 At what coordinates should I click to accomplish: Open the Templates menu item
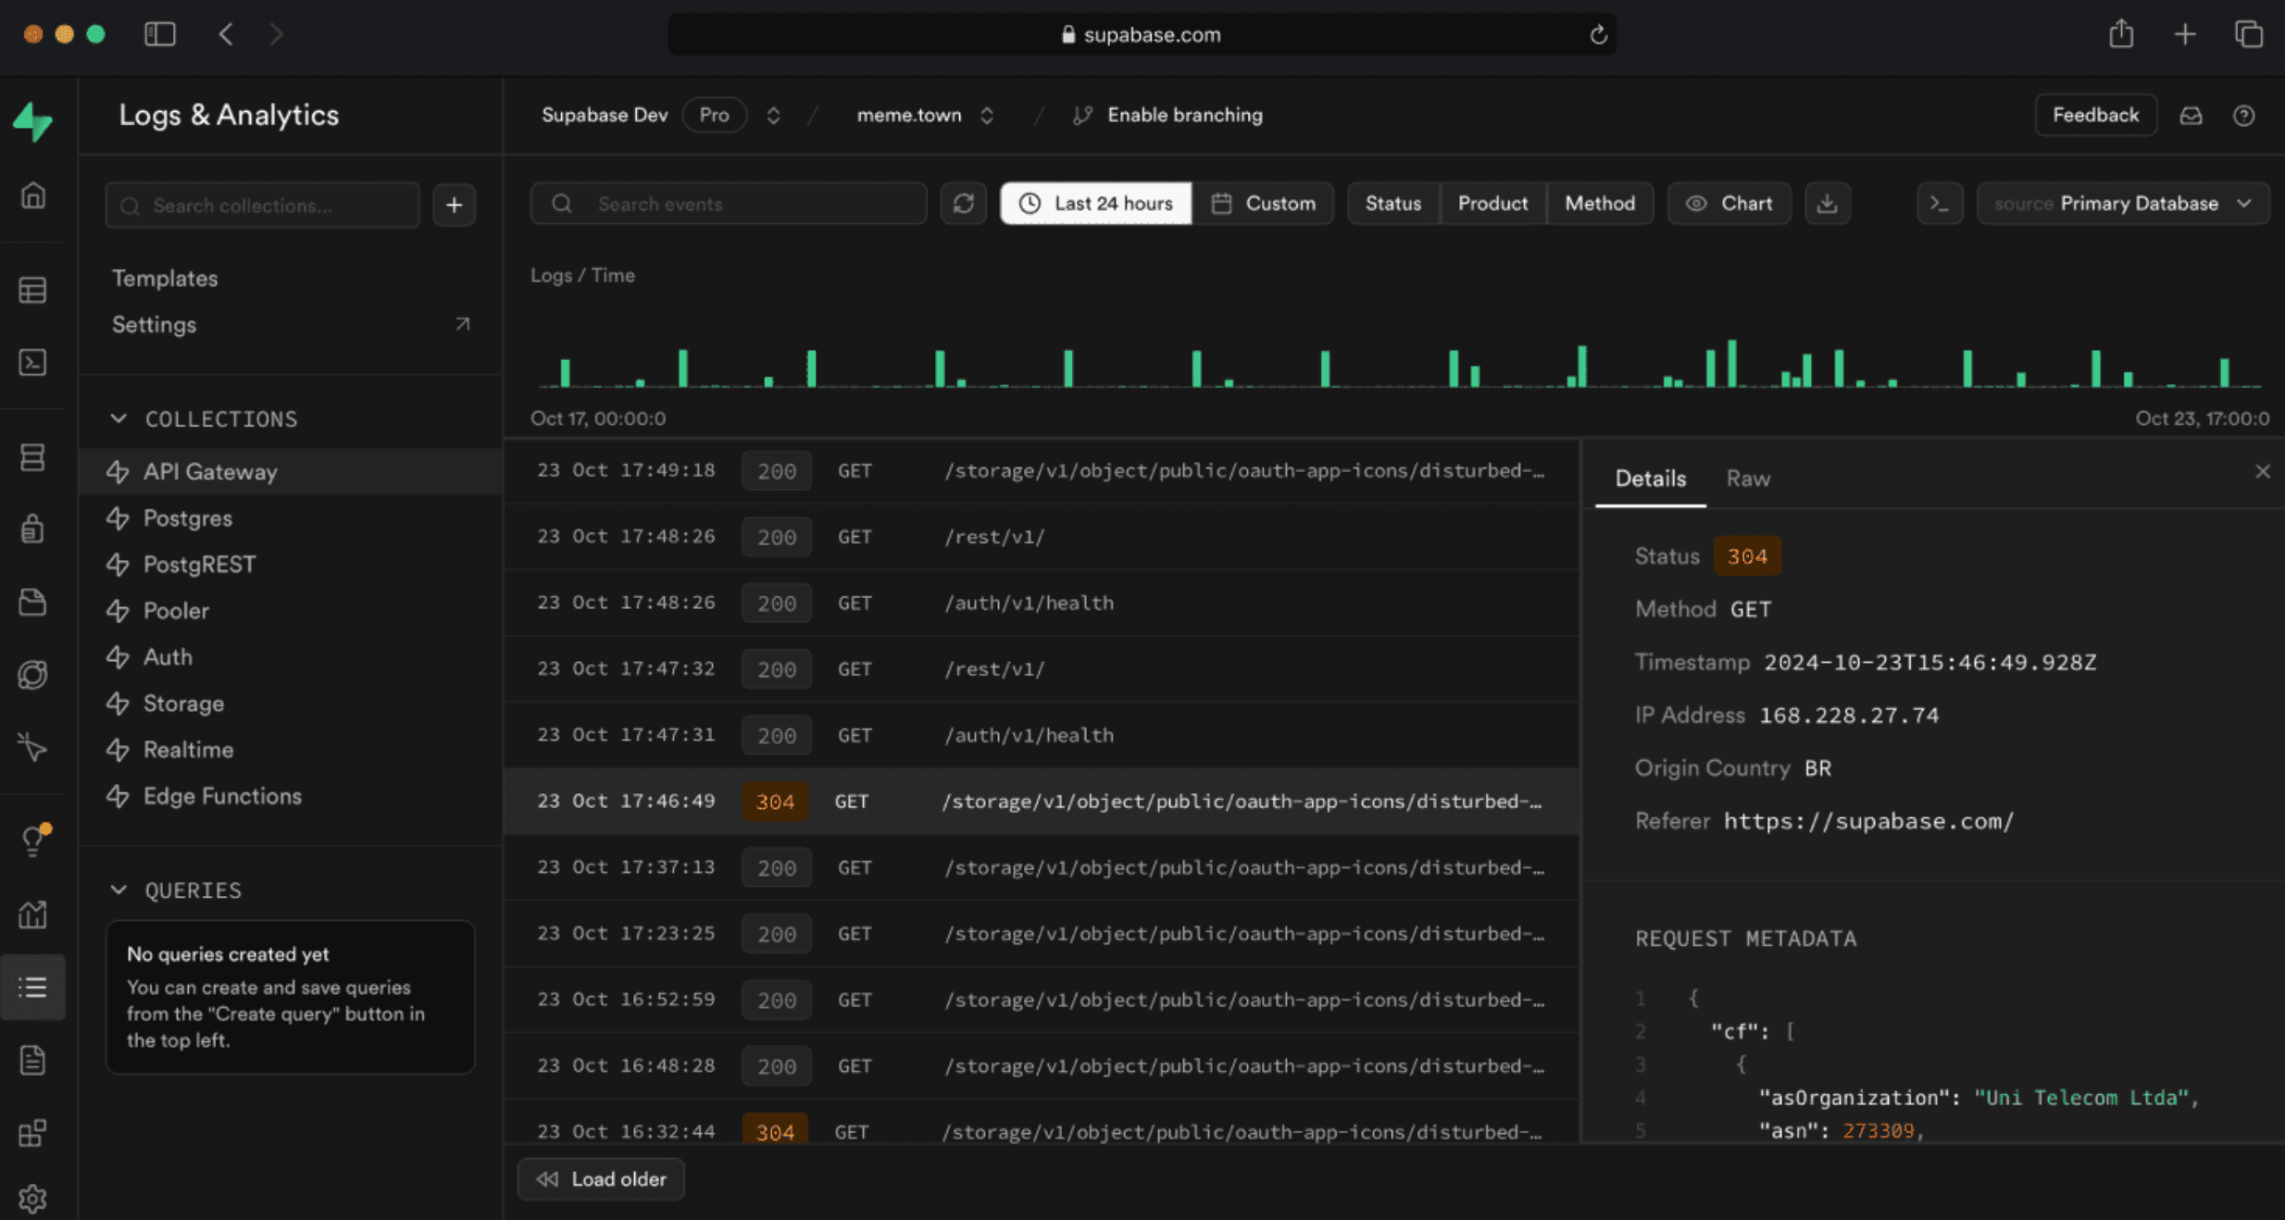coord(165,279)
